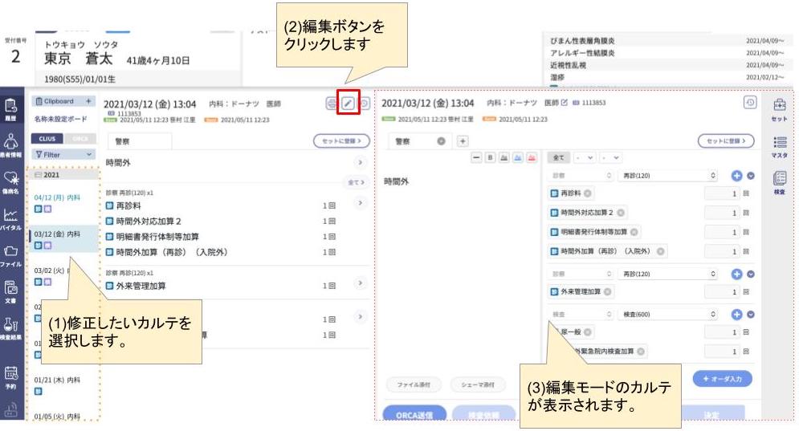
Task: Select the 01/21 (木) 内科 chart entry
Action: [x=63, y=385]
